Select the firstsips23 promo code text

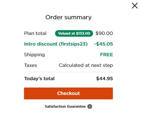point(73,44)
